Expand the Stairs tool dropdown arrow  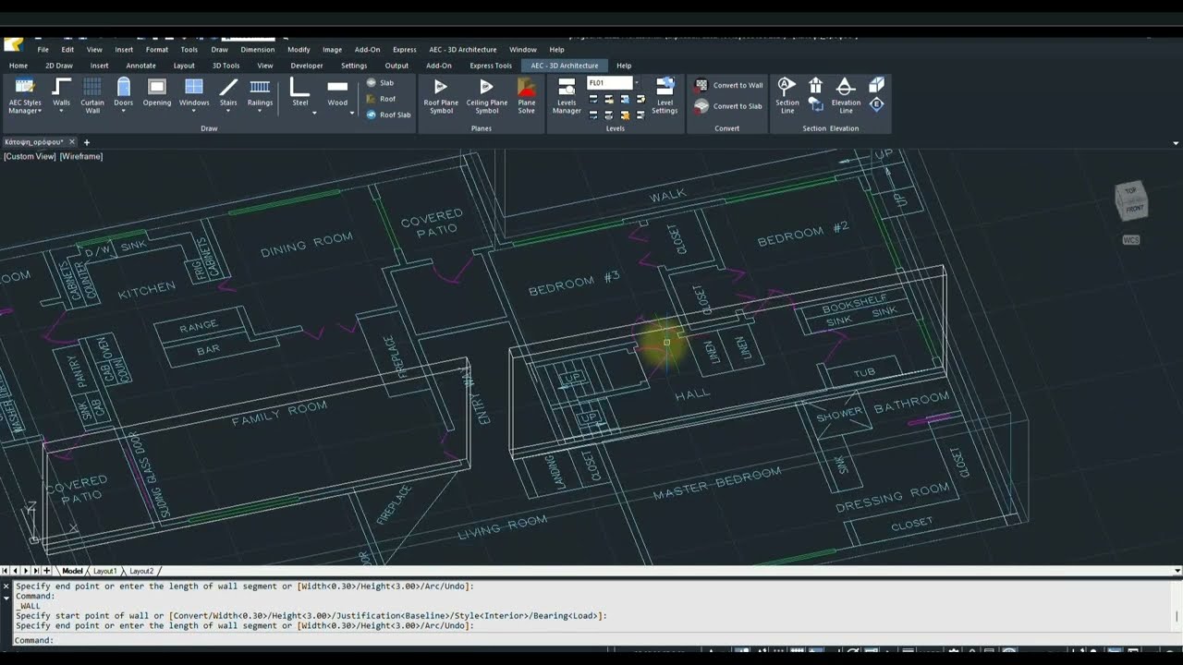pyautogui.click(x=228, y=111)
